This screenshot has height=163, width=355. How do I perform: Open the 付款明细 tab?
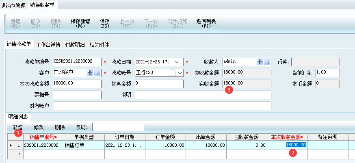pyautogui.click(x=75, y=45)
